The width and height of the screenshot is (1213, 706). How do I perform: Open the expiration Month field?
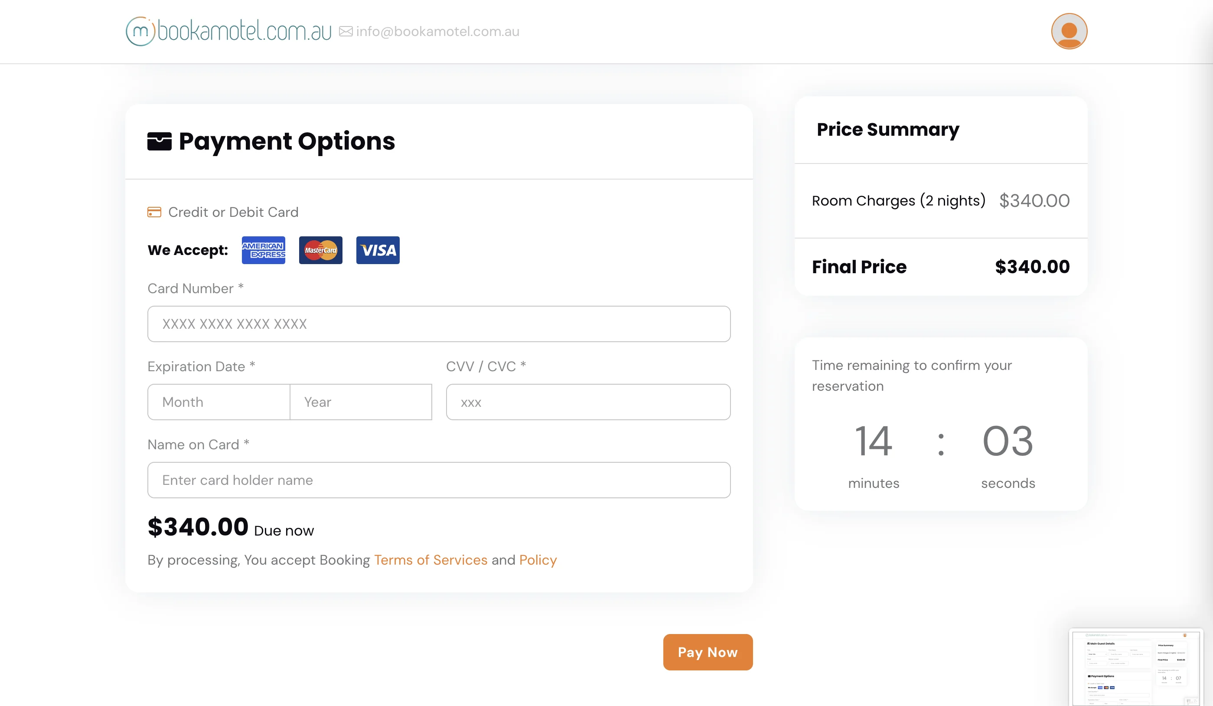pyautogui.click(x=218, y=402)
